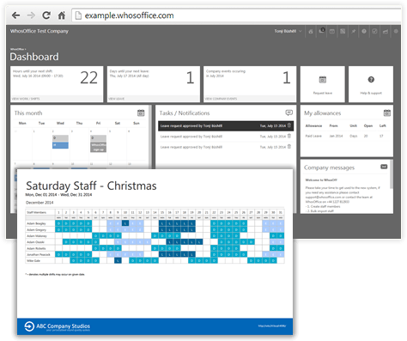Open the settings gear toolbar icon
407x341 pixels.
(396, 31)
